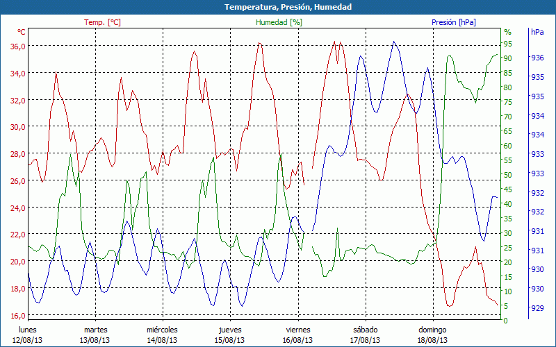Screen dimensions: 556x347
Task: Click the red '°C' axis unit label
Action: pyautogui.click(x=21, y=32)
